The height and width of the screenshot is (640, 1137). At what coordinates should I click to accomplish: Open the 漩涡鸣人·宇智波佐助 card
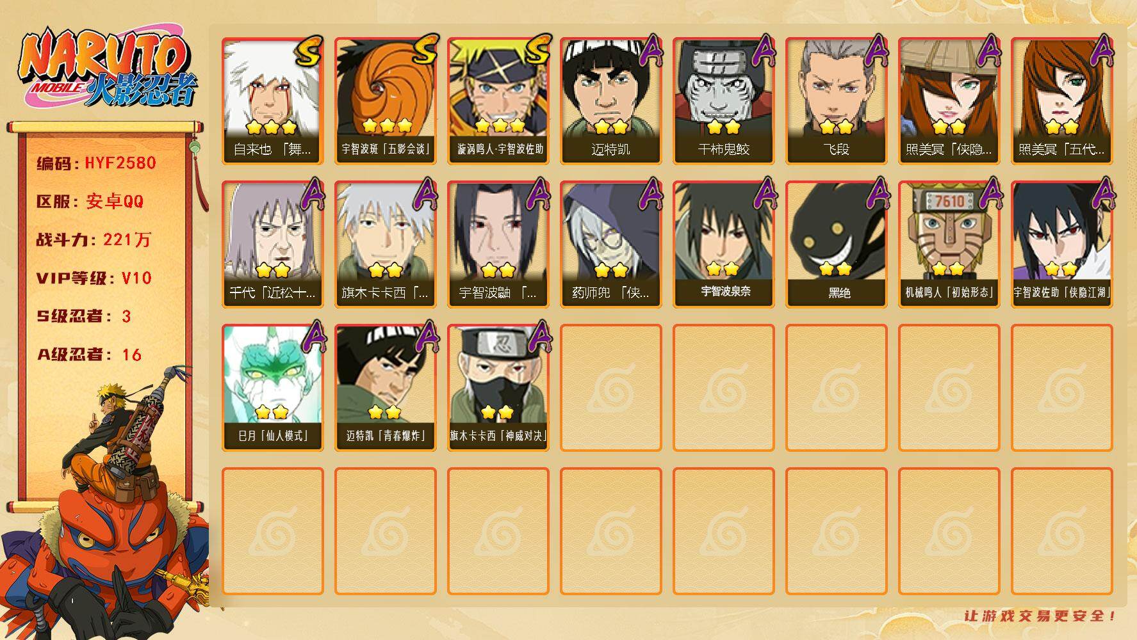click(498, 100)
